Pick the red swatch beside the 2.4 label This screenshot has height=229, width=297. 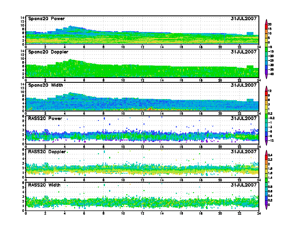(x=266, y=157)
